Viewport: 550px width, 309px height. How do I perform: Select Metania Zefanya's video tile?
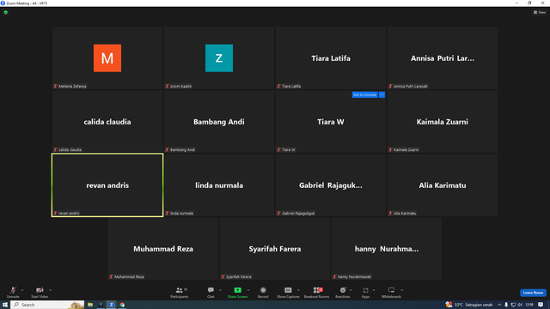[107, 58]
